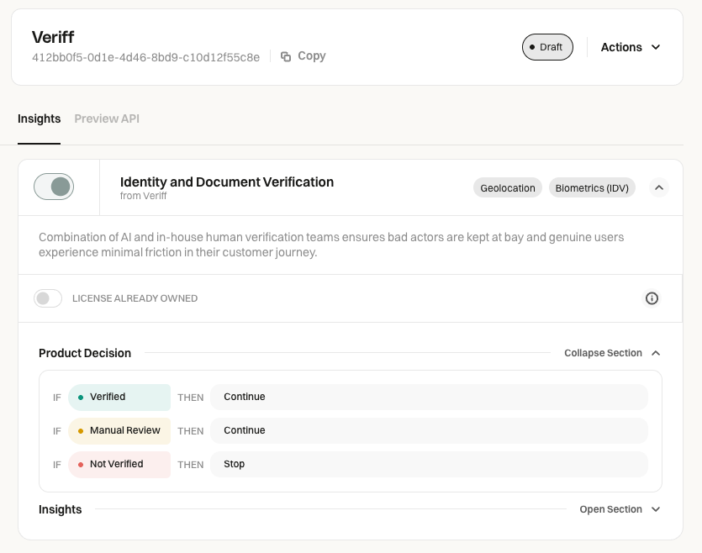Enable the License Already Owned toggle
702x553 pixels.
point(48,298)
